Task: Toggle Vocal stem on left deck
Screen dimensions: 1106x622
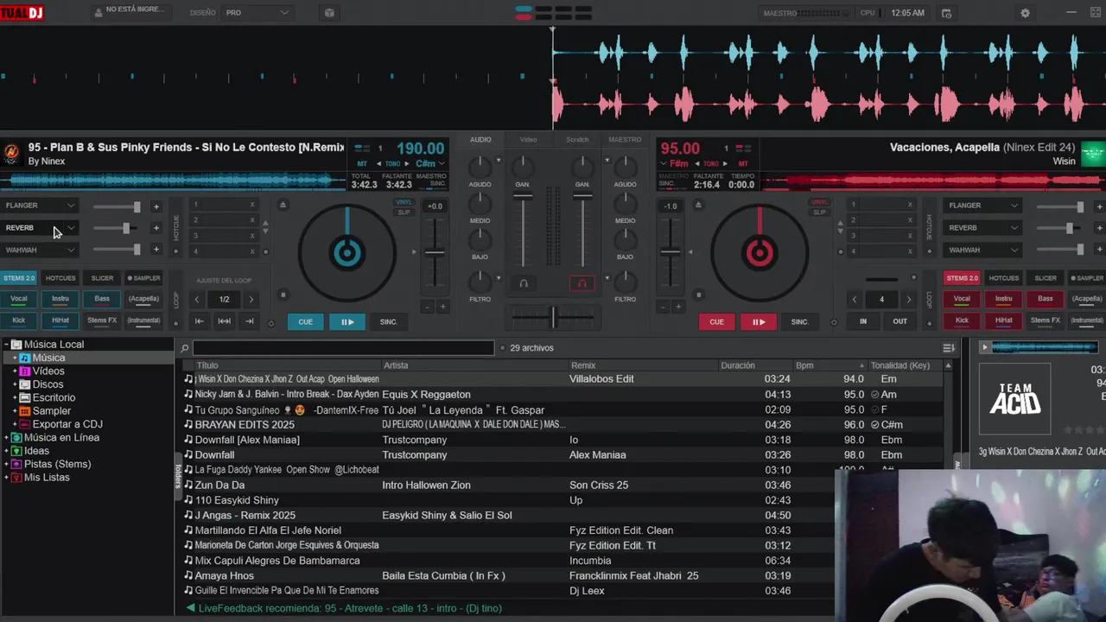Action: (x=18, y=299)
